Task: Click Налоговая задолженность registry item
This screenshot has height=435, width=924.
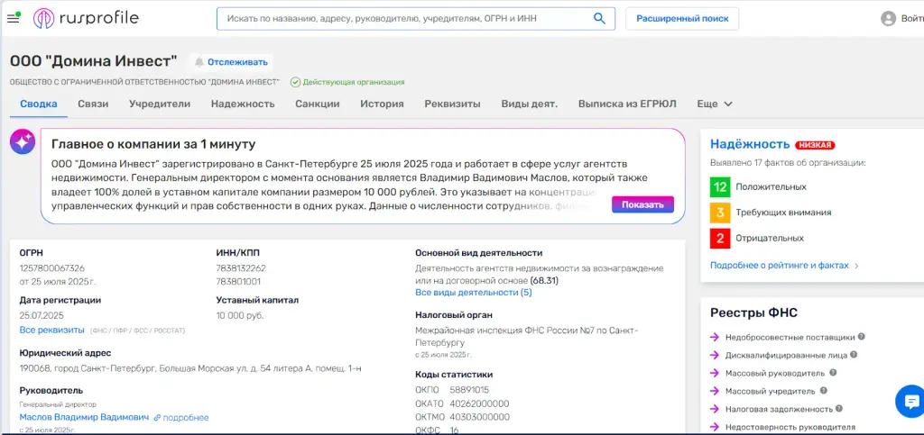Action: pyautogui.click(x=779, y=409)
